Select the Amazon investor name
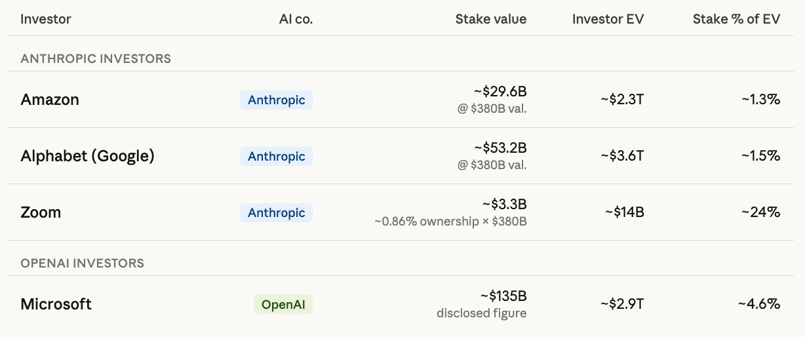Viewport: 805px width, 337px height. 50,100
